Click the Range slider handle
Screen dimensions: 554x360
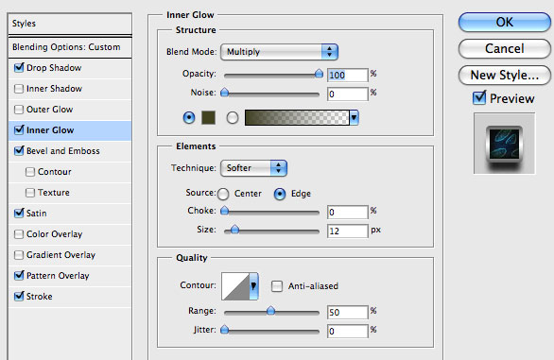point(270,311)
